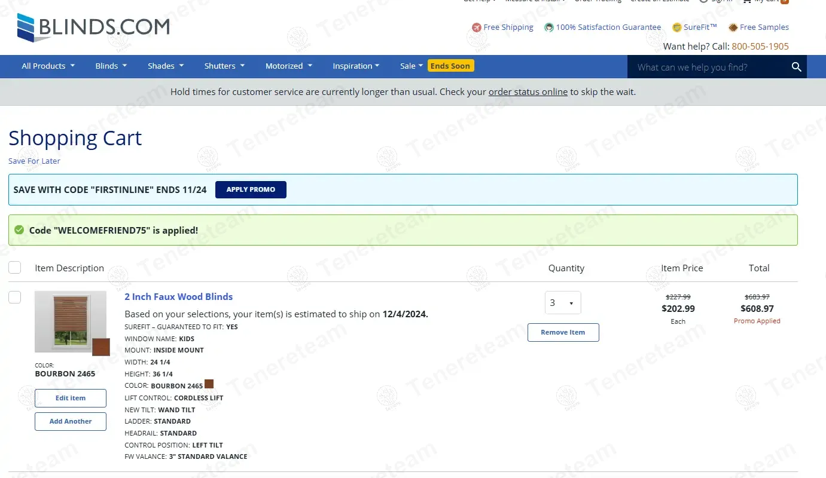
Task: Open the quantity dropdown showing 3
Action: point(562,303)
